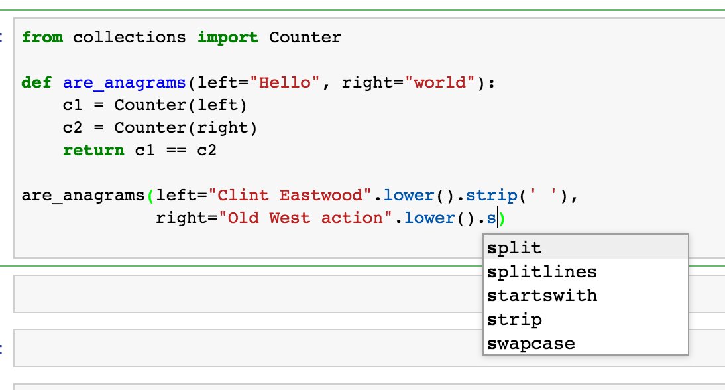Select 'strip' completion suggestion

pos(585,319)
